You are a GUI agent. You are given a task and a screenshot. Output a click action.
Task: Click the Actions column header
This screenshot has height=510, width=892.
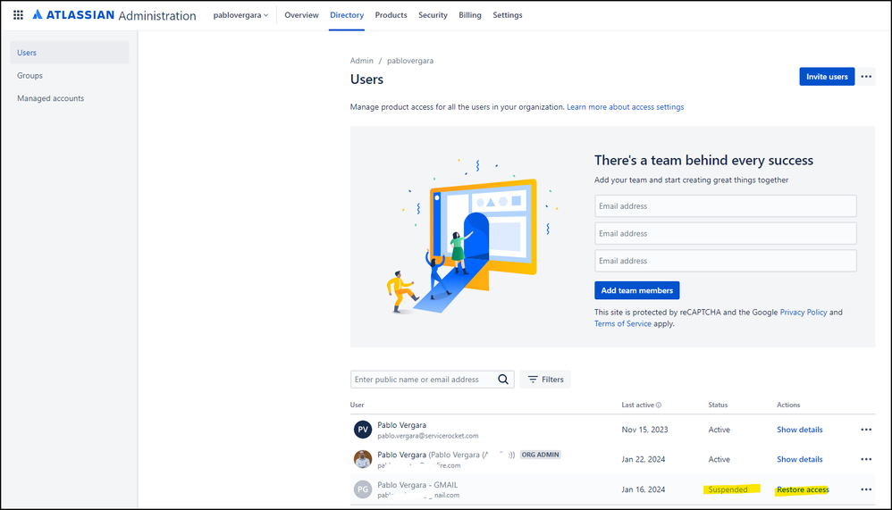point(788,405)
